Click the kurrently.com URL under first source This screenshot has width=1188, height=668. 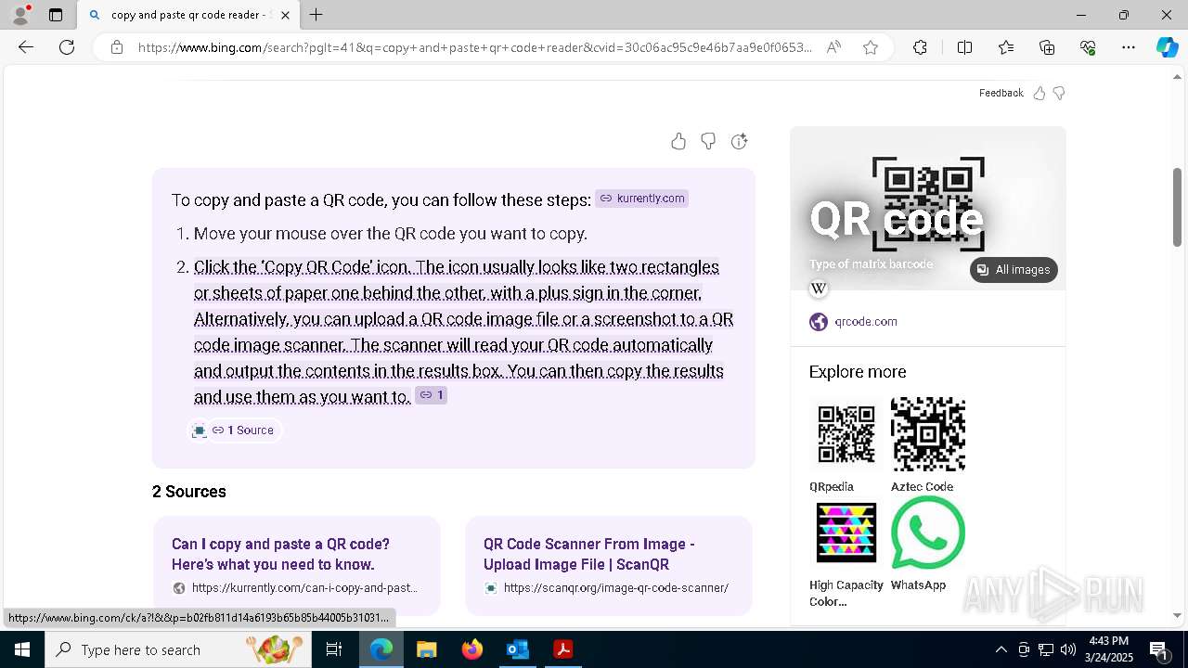click(304, 588)
